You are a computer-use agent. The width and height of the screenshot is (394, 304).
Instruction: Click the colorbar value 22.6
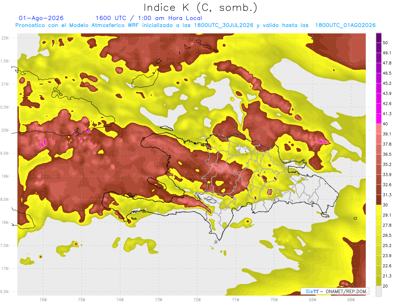click(x=387, y=266)
